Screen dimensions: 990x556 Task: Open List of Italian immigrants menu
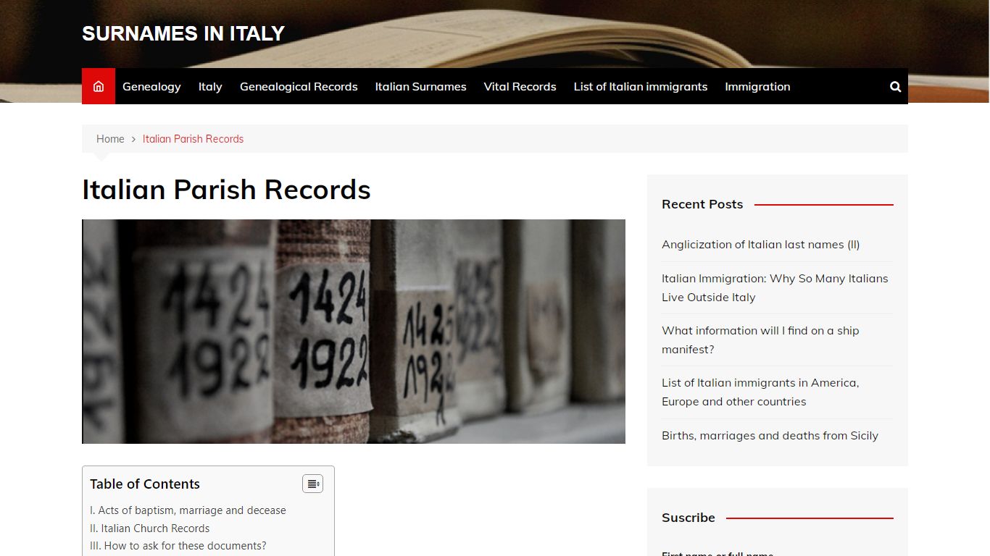[x=641, y=86]
